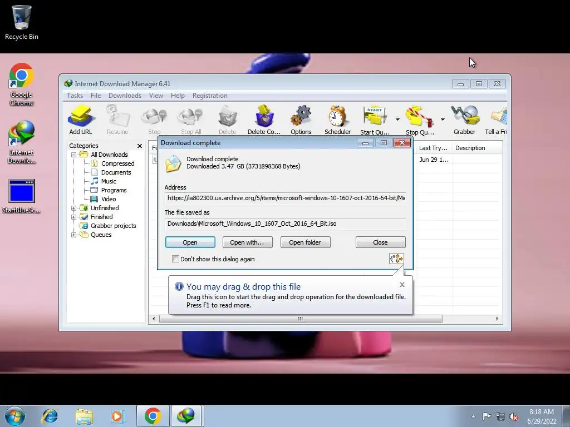Click the Open folder button

point(305,242)
